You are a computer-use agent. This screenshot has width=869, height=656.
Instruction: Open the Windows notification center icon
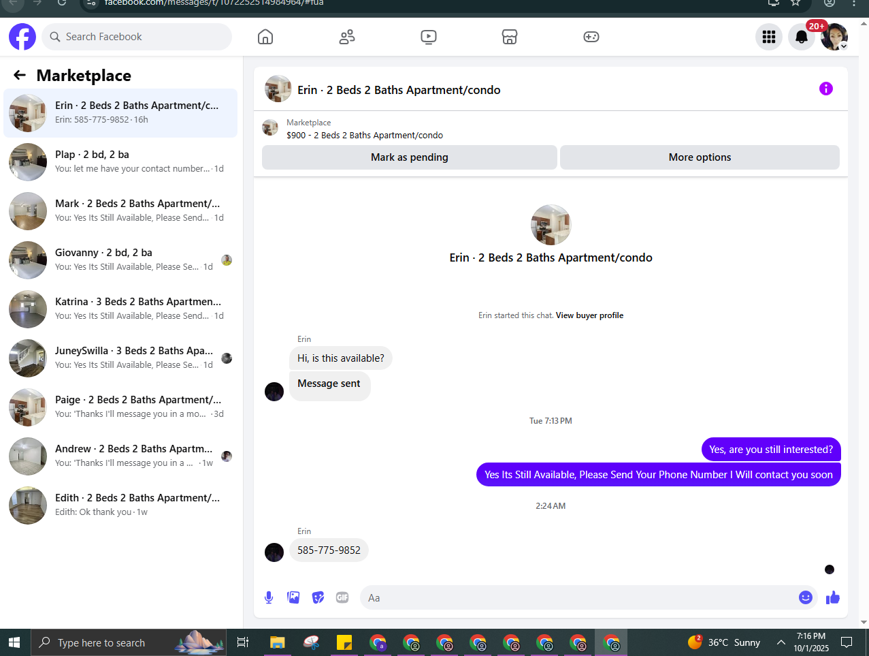[x=847, y=642]
